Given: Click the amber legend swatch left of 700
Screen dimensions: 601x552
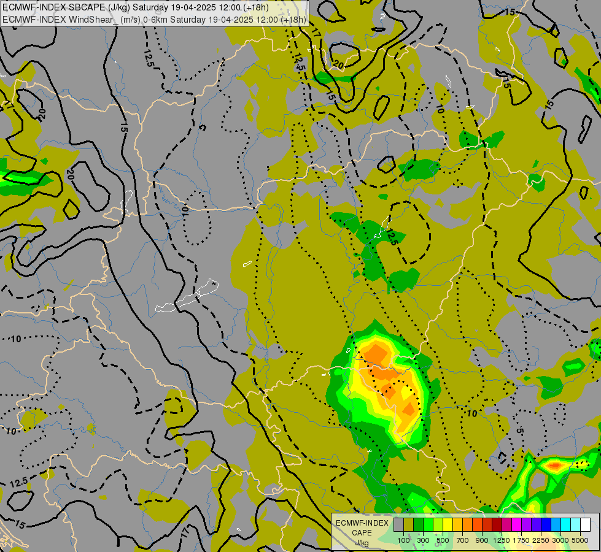Looking at the screenshot, I should tap(457, 524).
